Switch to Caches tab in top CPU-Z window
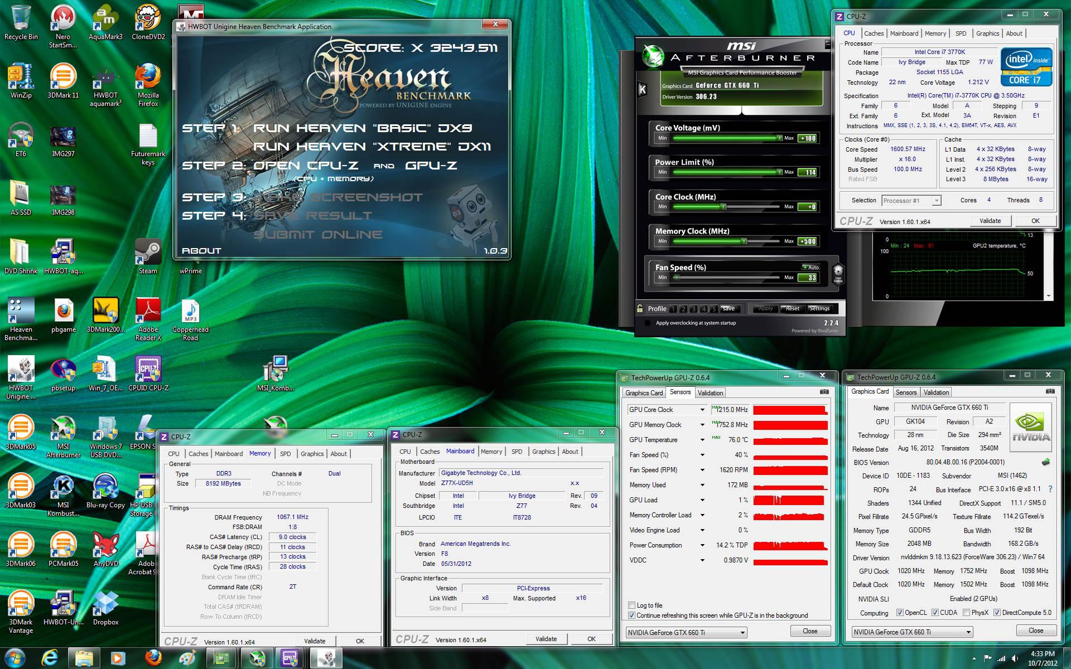The width and height of the screenshot is (1071, 669). click(x=874, y=33)
